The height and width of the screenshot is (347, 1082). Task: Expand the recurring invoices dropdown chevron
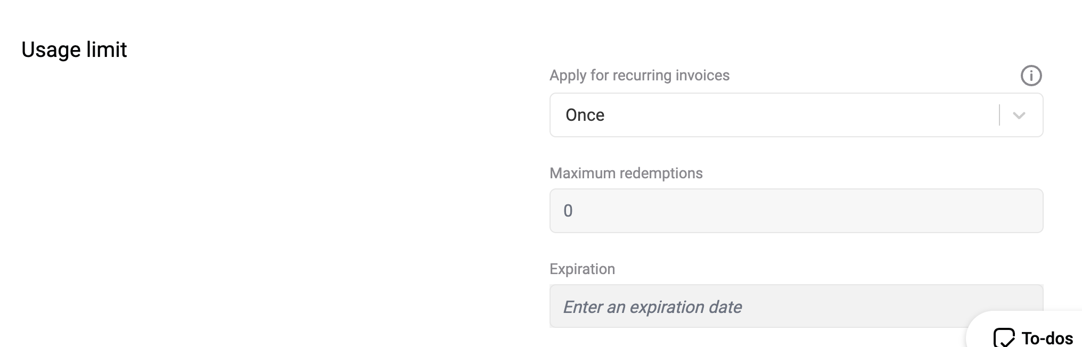tap(1019, 115)
